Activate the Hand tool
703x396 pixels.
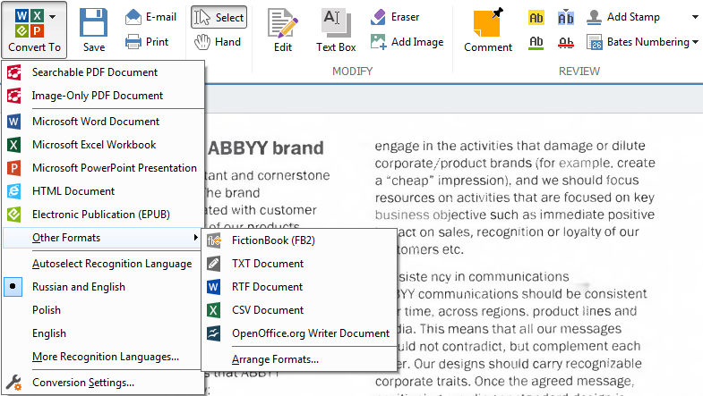click(x=218, y=41)
